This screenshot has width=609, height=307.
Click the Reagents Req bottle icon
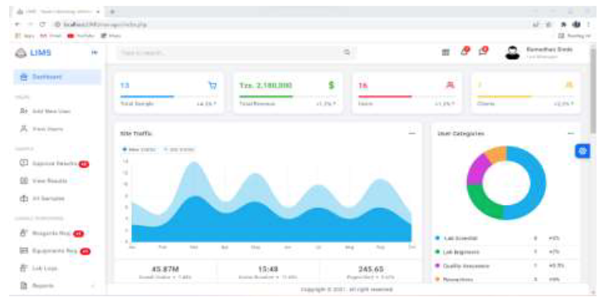tap(24, 233)
